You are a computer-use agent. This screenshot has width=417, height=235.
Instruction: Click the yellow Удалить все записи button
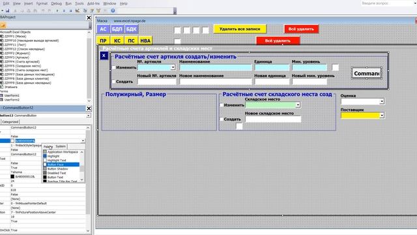(240, 29)
